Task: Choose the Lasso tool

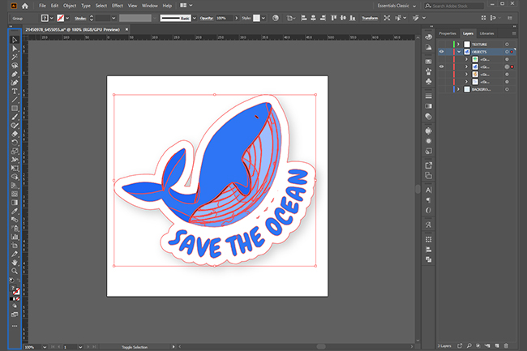Action: [15, 66]
